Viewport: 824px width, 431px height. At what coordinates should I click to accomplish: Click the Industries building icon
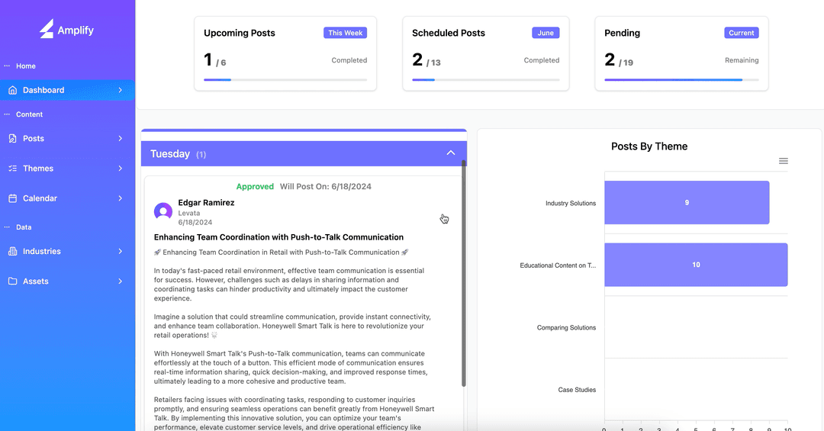click(x=13, y=252)
